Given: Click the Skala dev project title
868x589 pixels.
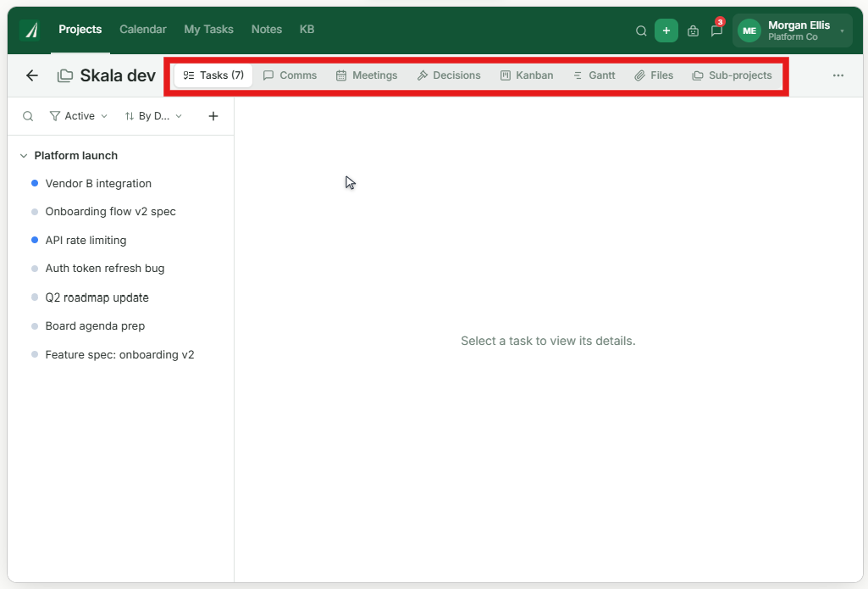Looking at the screenshot, I should click(118, 75).
